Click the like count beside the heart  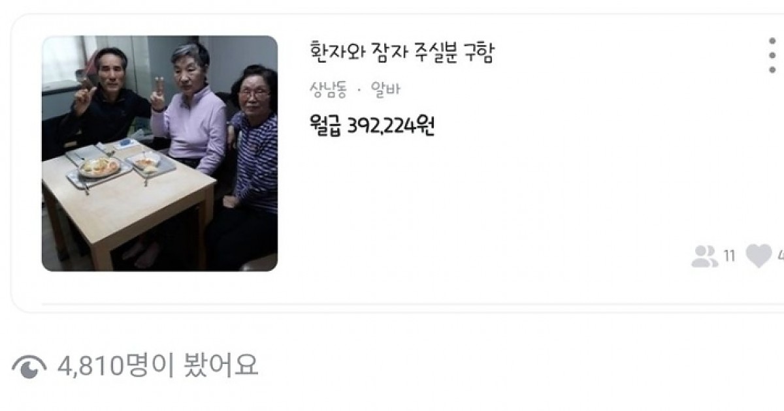coord(780,256)
